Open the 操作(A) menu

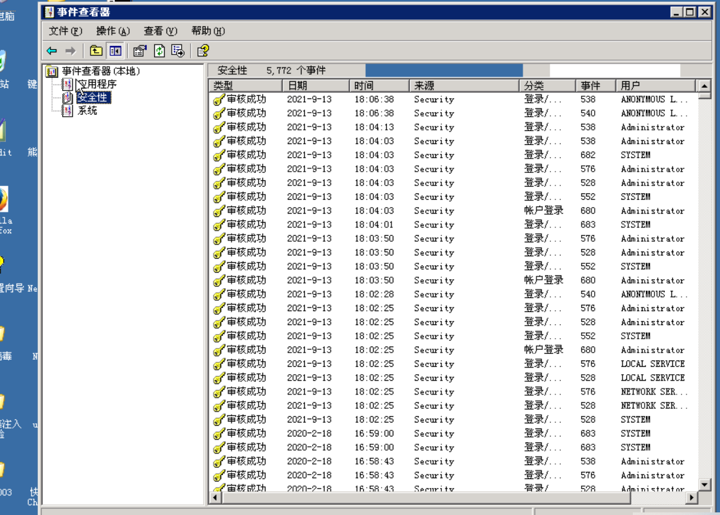[x=113, y=31]
